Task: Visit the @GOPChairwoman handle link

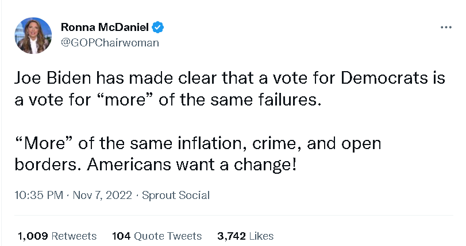Action: point(110,43)
